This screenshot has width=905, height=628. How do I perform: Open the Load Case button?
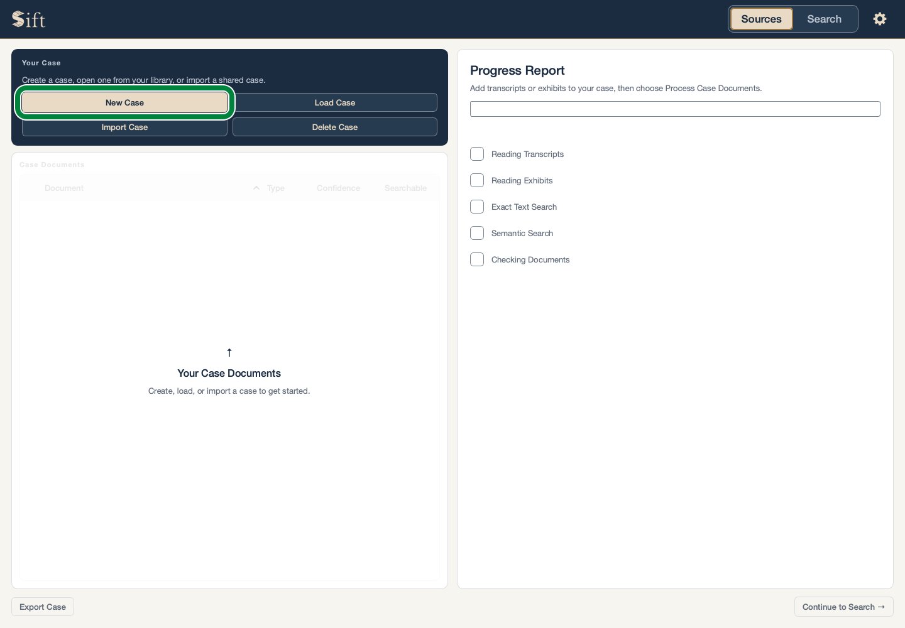[x=335, y=102]
